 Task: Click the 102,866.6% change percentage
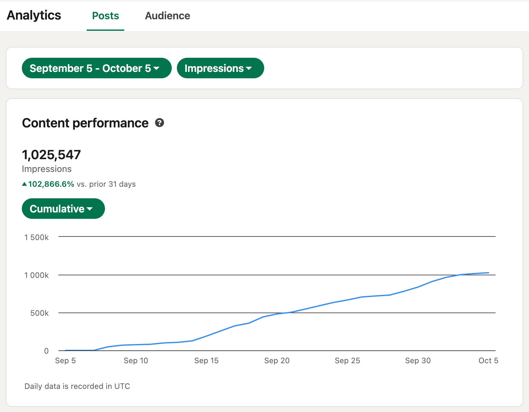pyautogui.click(x=51, y=184)
